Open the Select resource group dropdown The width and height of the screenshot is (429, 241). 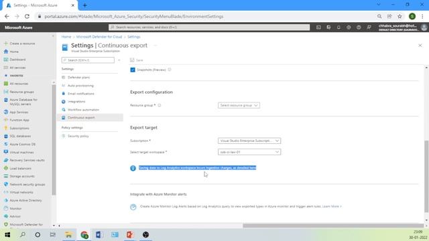[x=239, y=105]
